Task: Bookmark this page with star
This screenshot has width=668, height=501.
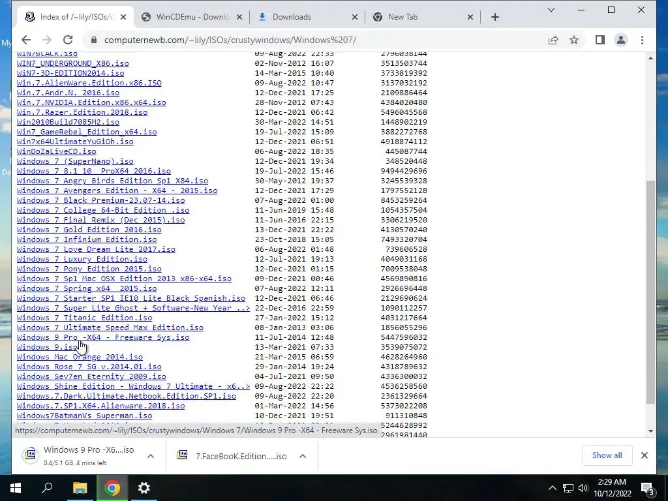Action: pos(574,40)
